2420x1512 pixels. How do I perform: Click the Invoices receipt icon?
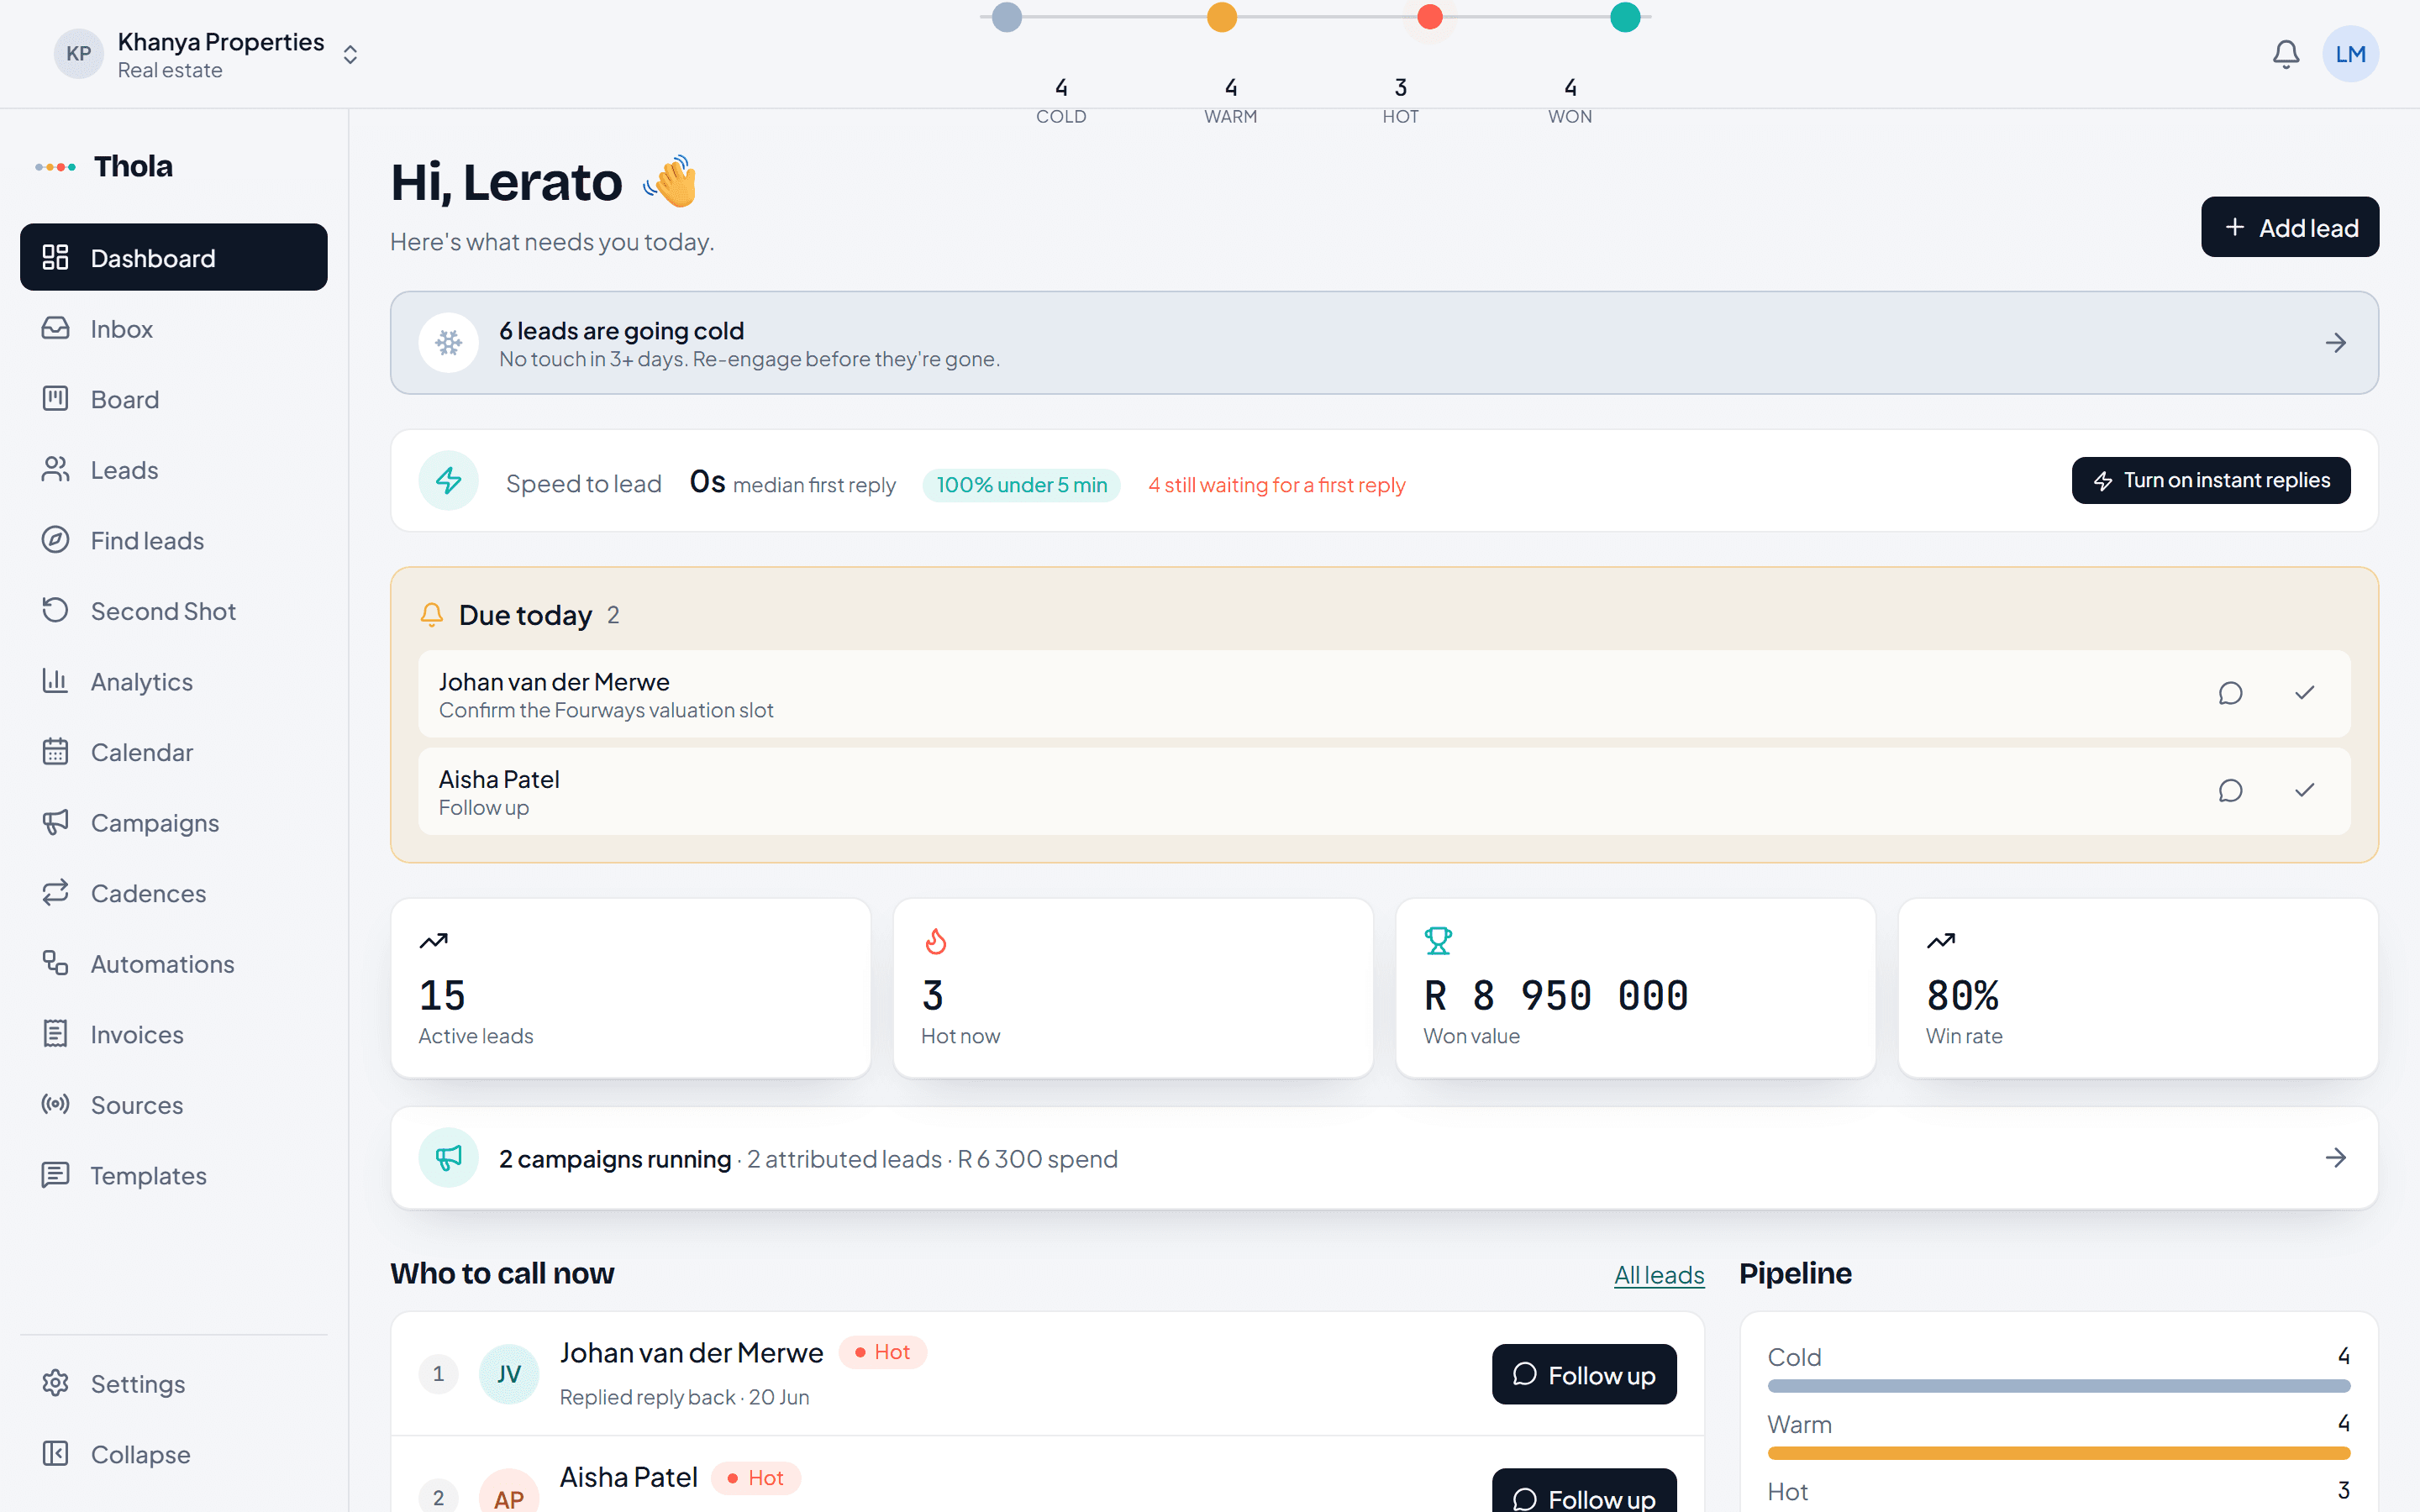(x=55, y=1033)
